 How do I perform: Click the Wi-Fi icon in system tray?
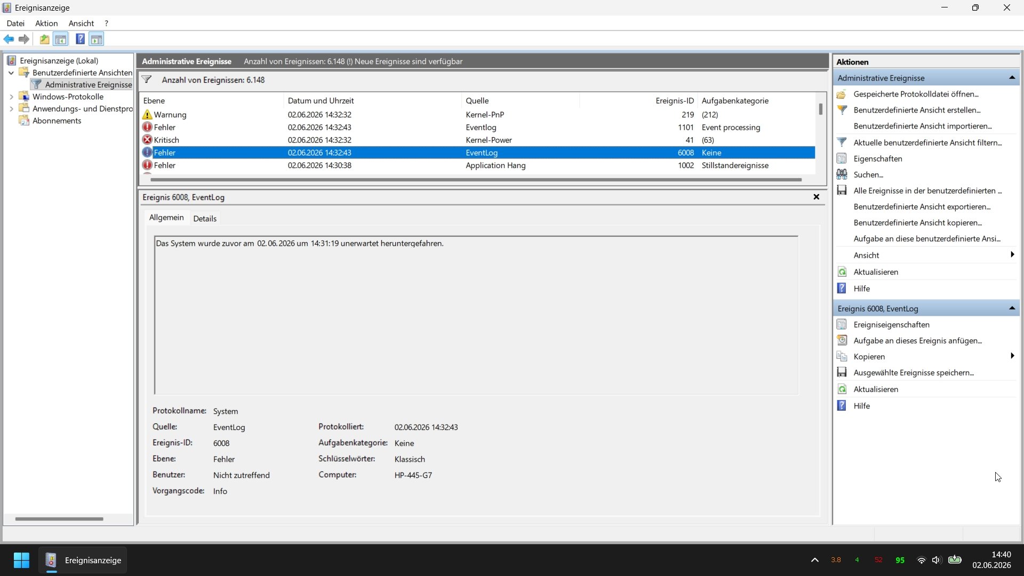coord(921,560)
